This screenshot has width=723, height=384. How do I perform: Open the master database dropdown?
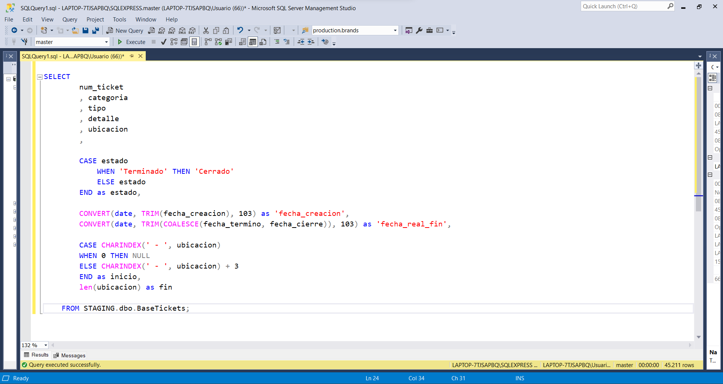[106, 42]
